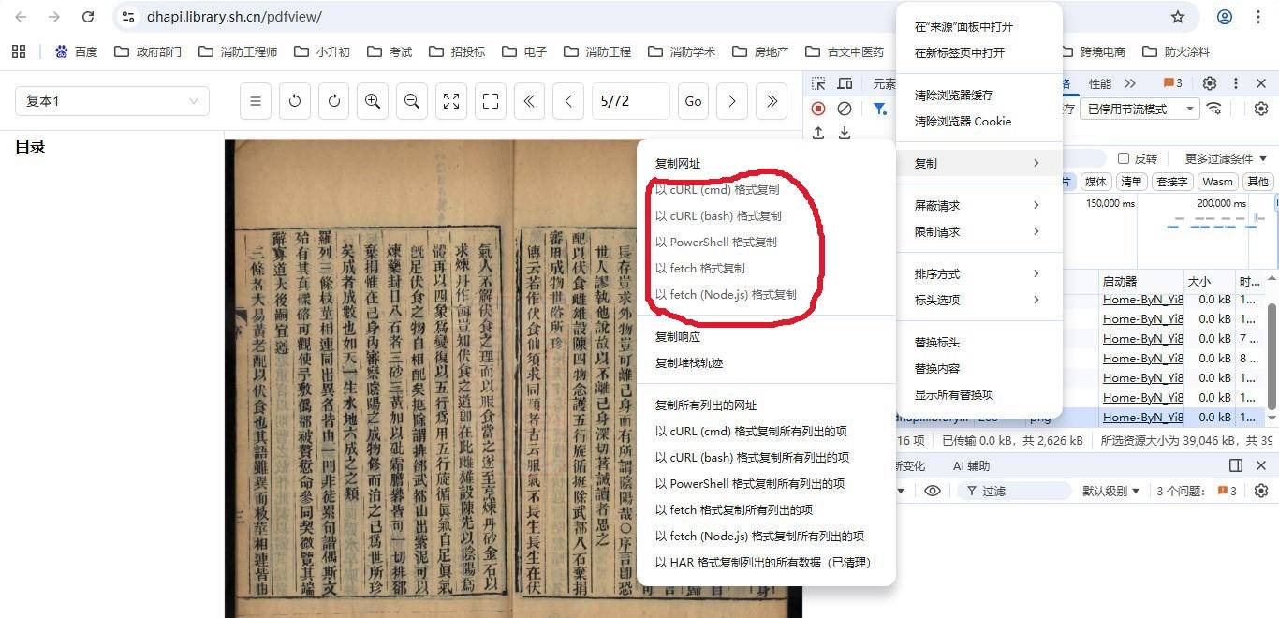Image resolution: width=1279 pixels, height=618 pixels.
Task: Expand the 标头选项 submenu
Action: [x=978, y=300]
